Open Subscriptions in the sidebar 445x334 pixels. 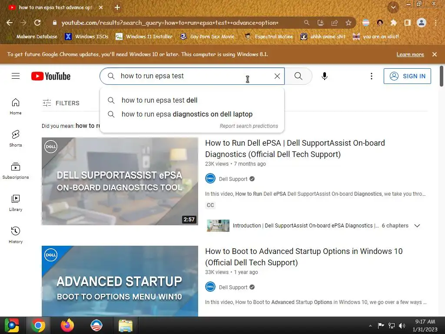coord(16,170)
